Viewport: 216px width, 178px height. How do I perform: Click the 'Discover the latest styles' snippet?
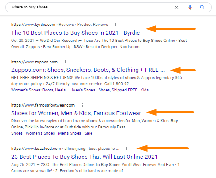pos(95,124)
